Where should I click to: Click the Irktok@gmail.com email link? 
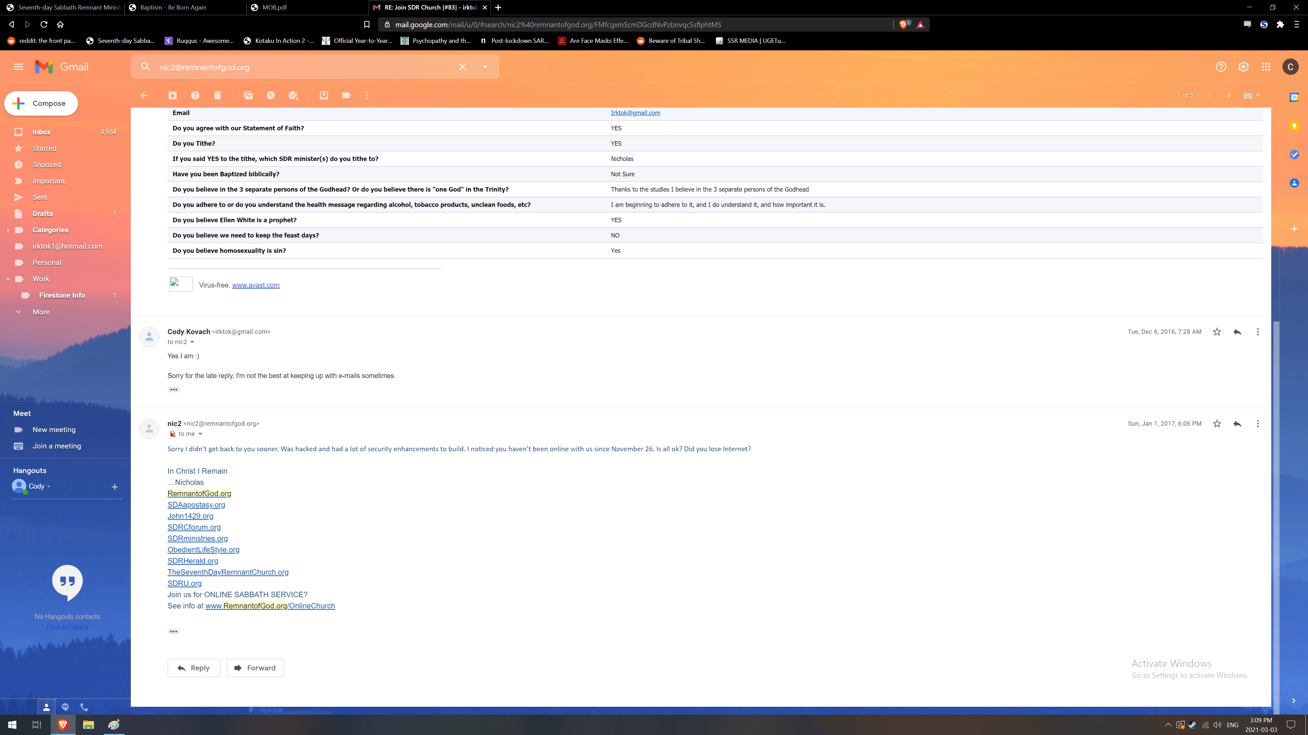click(635, 113)
